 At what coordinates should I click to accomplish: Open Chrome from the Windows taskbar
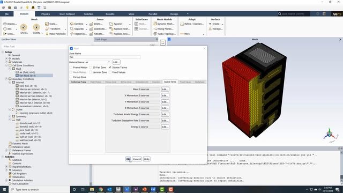[x=101, y=189]
